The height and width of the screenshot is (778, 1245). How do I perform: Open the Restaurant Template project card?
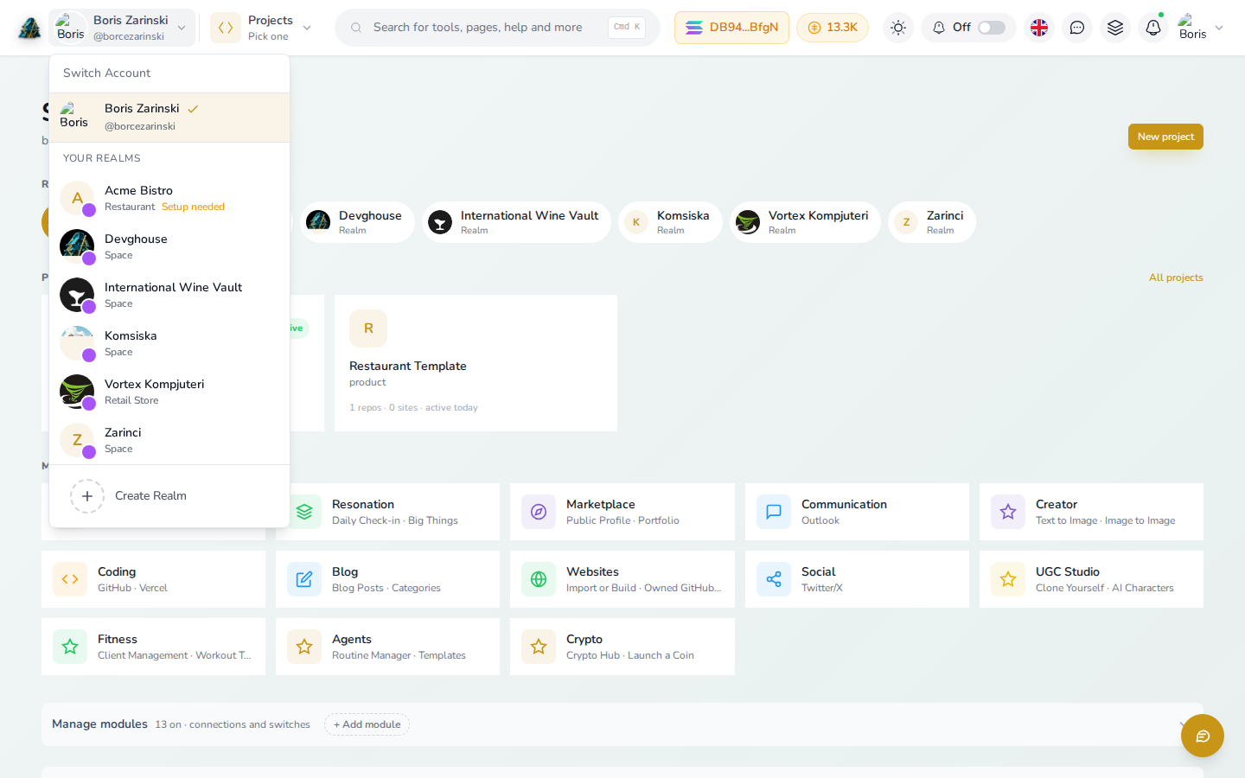pos(476,363)
